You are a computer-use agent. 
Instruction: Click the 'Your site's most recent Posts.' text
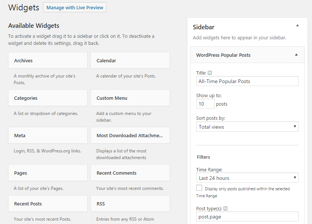42,219
